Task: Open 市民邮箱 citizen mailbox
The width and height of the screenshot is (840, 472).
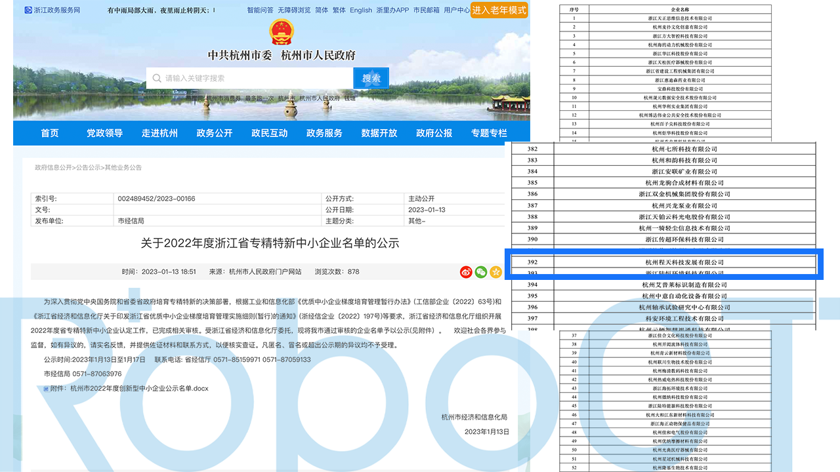Action: tap(428, 10)
